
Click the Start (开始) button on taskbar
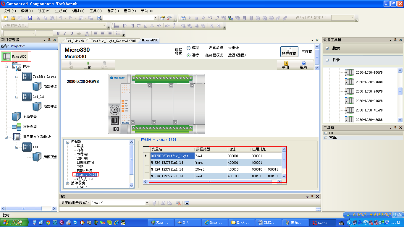[x=14, y=223]
